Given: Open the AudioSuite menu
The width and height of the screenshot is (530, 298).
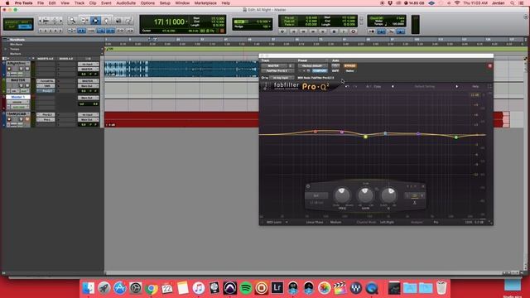Looking at the screenshot, I should pyautogui.click(x=126, y=3).
